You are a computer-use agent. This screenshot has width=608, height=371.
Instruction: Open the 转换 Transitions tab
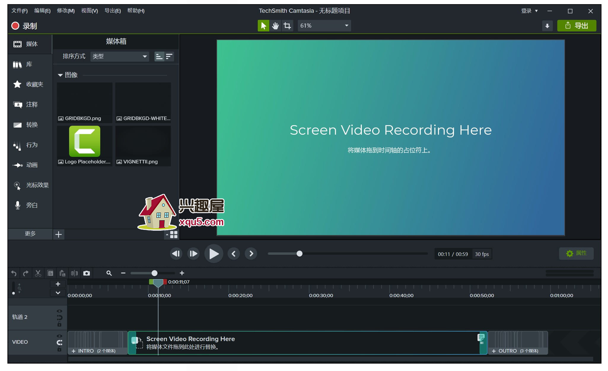tap(30, 125)
